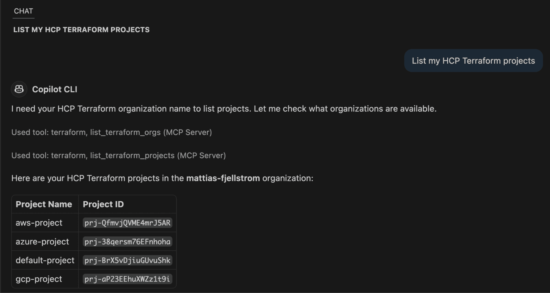Open the CHAT tab
This screenshot has height=293, width=550.
coord(23,11)
